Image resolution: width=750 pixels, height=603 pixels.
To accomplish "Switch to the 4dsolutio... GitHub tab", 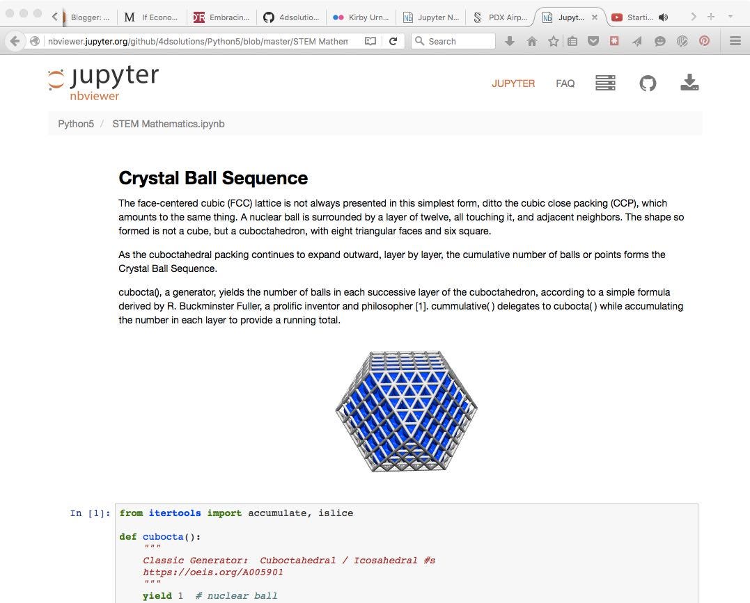I will click(x=291, y=17).
